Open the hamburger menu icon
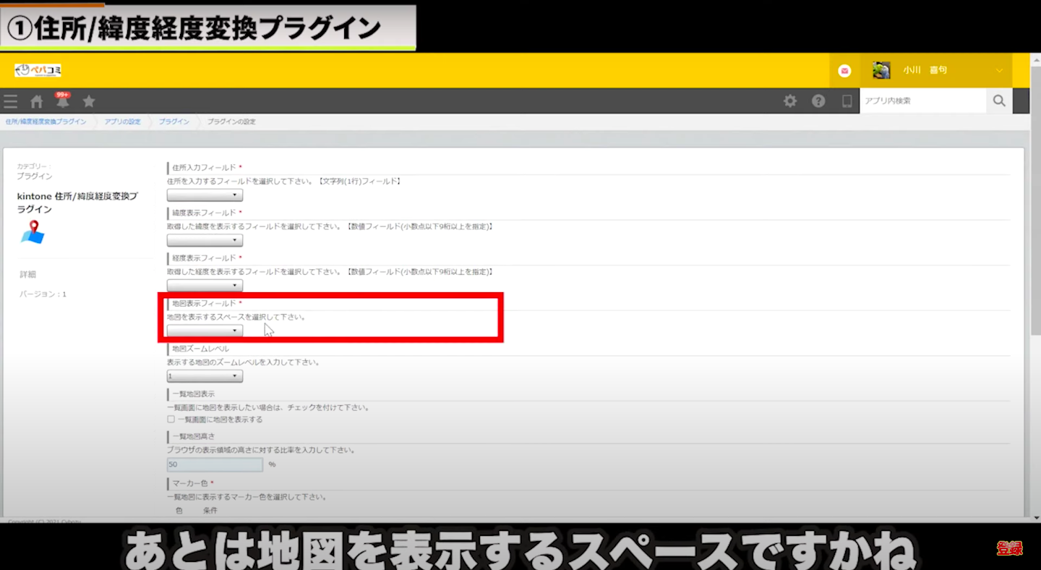Viewport: 1041px width, 570px height. point(10,101)
